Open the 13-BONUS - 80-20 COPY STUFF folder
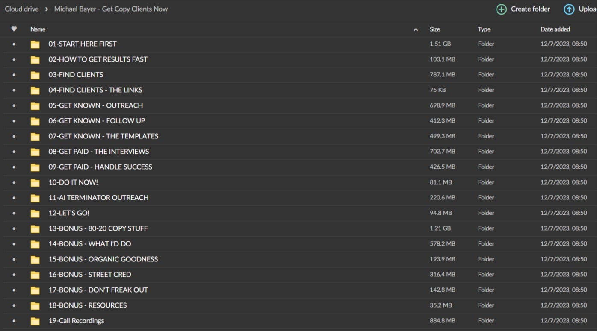 [98, 228]
